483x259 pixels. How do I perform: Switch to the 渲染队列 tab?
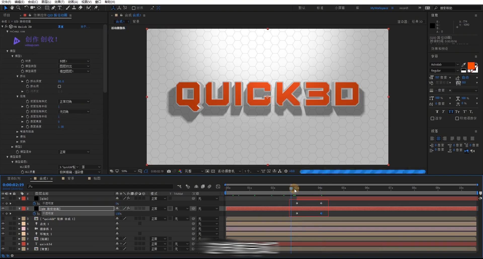tap(14, 178)
